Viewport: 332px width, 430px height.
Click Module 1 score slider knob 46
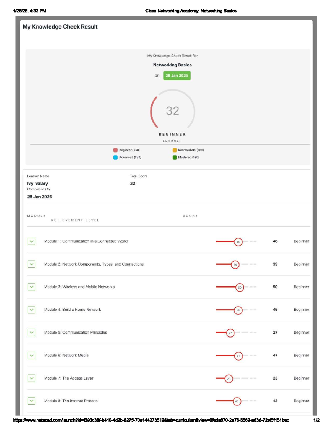click(238, 242)
